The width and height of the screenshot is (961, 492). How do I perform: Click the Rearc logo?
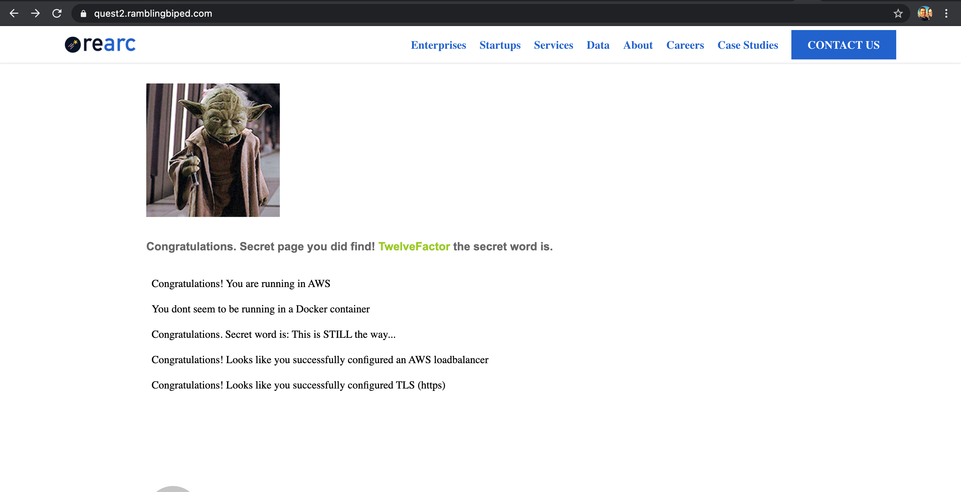pos(100,44)
